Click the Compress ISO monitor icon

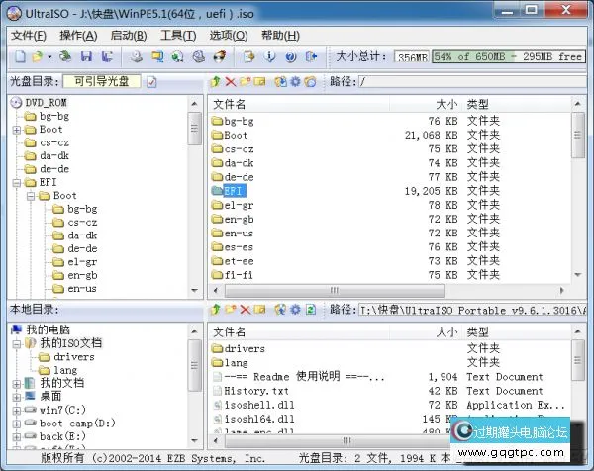(x=157, y=56)
